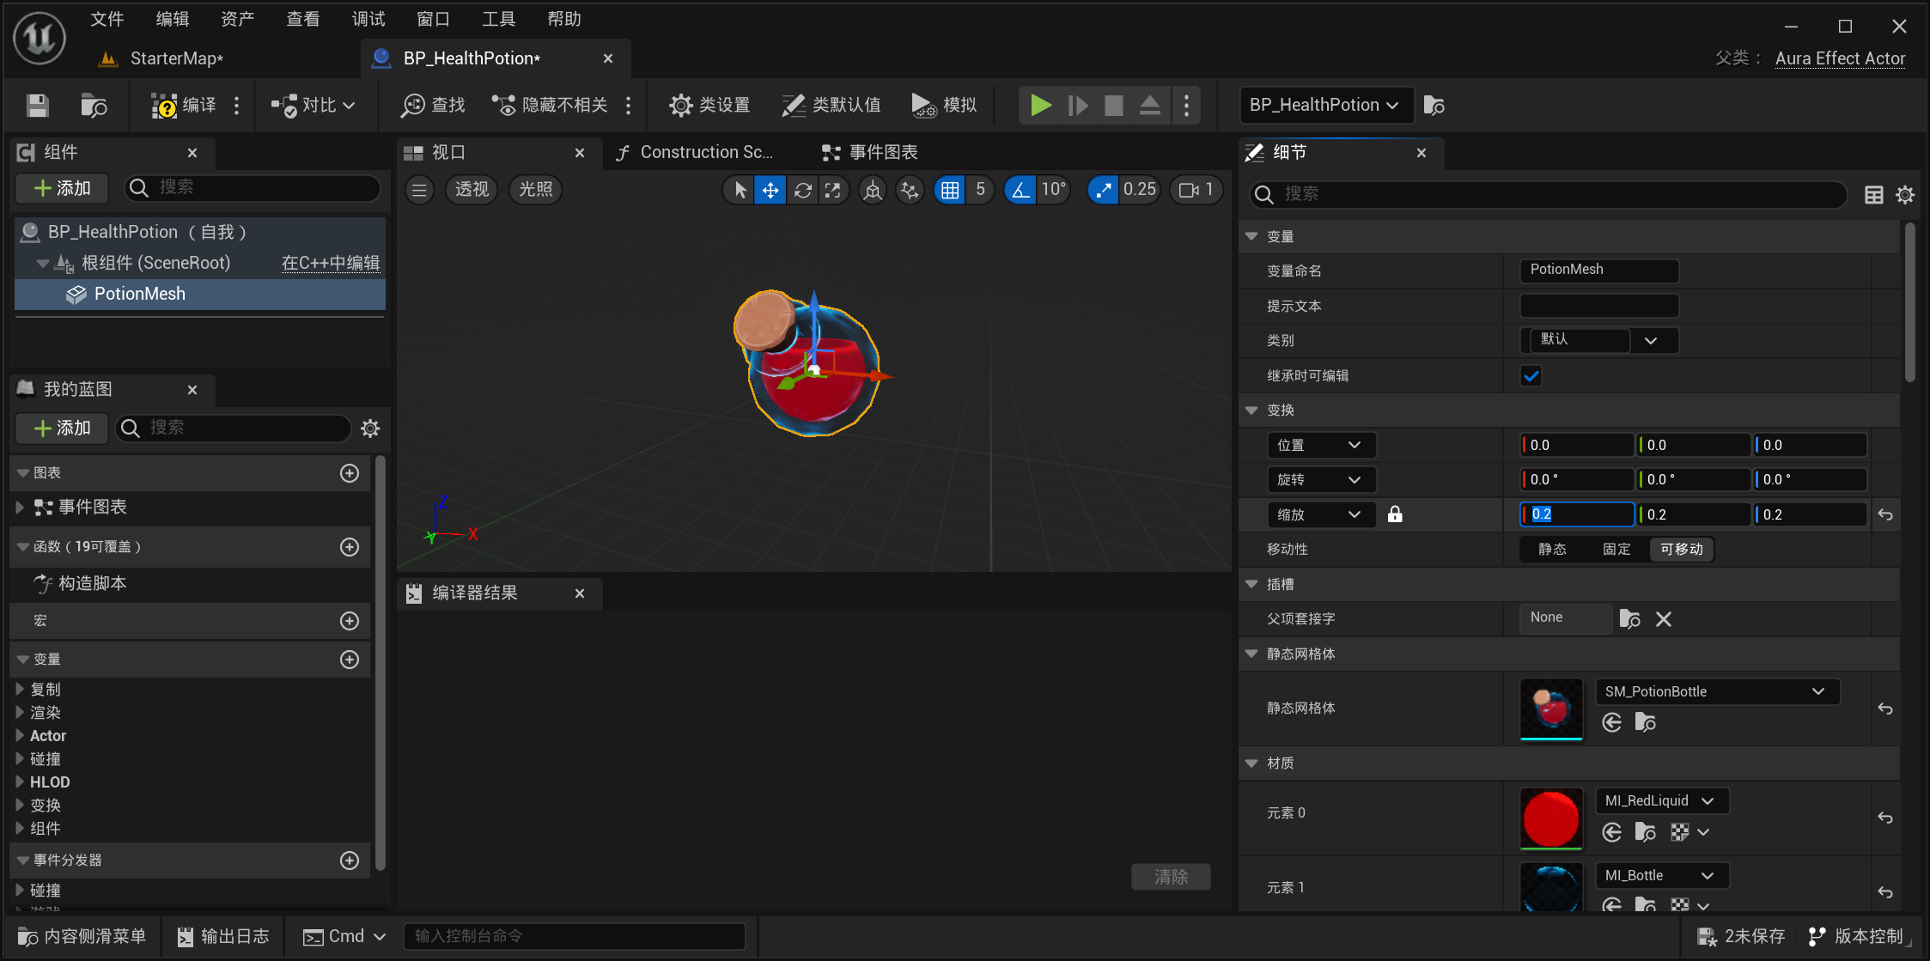The height and width of the screenshot is (961, 1930).
Task: Toggle the scale ratio lock
Action: tap(1395, 514)
